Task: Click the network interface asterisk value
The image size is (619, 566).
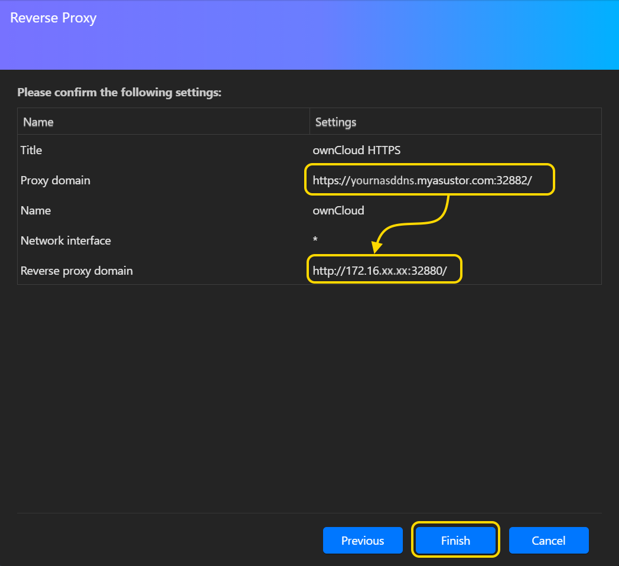Action: coord(315,239)
